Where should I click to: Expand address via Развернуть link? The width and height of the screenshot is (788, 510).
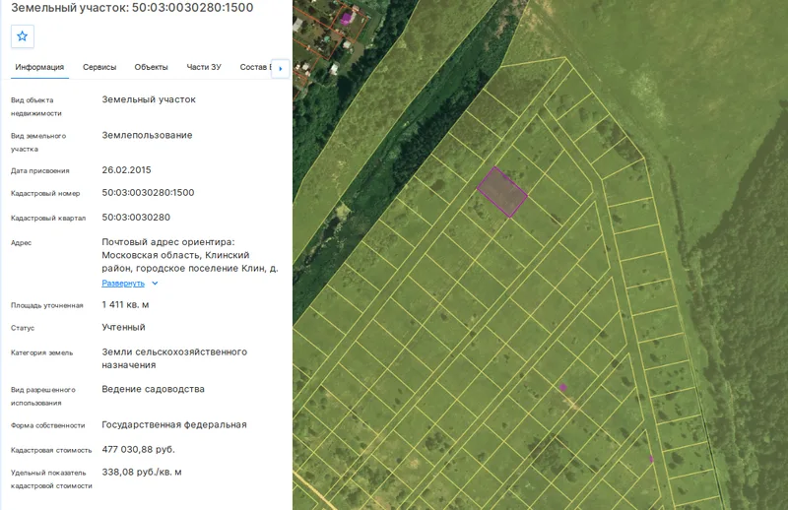[x=123, y=284]
